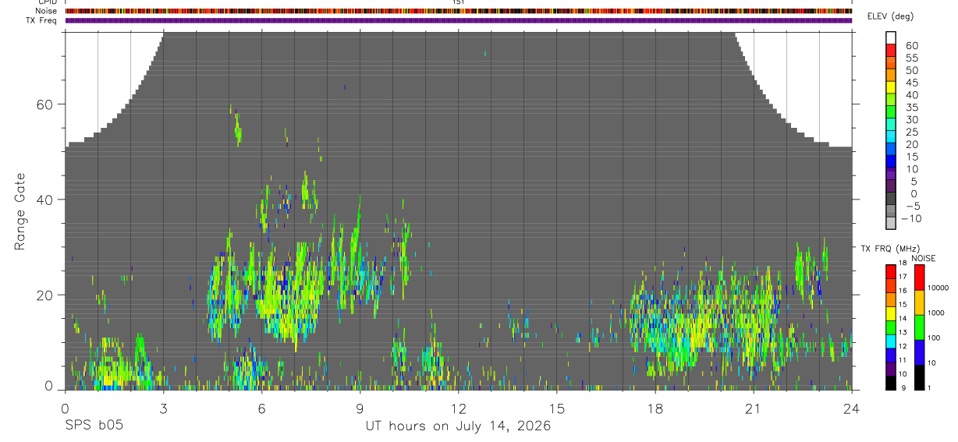Click the blue 20-degree elevation color swatch

pyautogui.click(x=891, y=150)
